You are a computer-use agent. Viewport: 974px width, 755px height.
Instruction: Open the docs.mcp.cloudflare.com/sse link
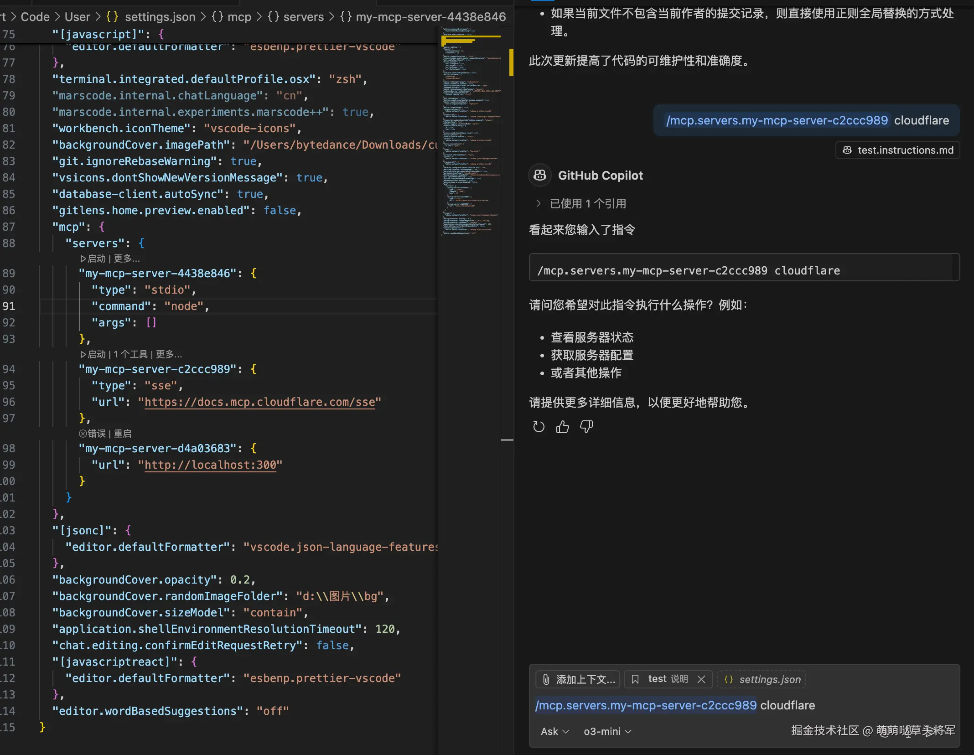(261, 402)
